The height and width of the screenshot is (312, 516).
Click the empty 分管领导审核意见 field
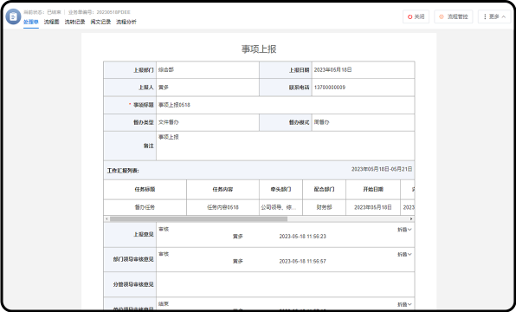click(285, 284)
